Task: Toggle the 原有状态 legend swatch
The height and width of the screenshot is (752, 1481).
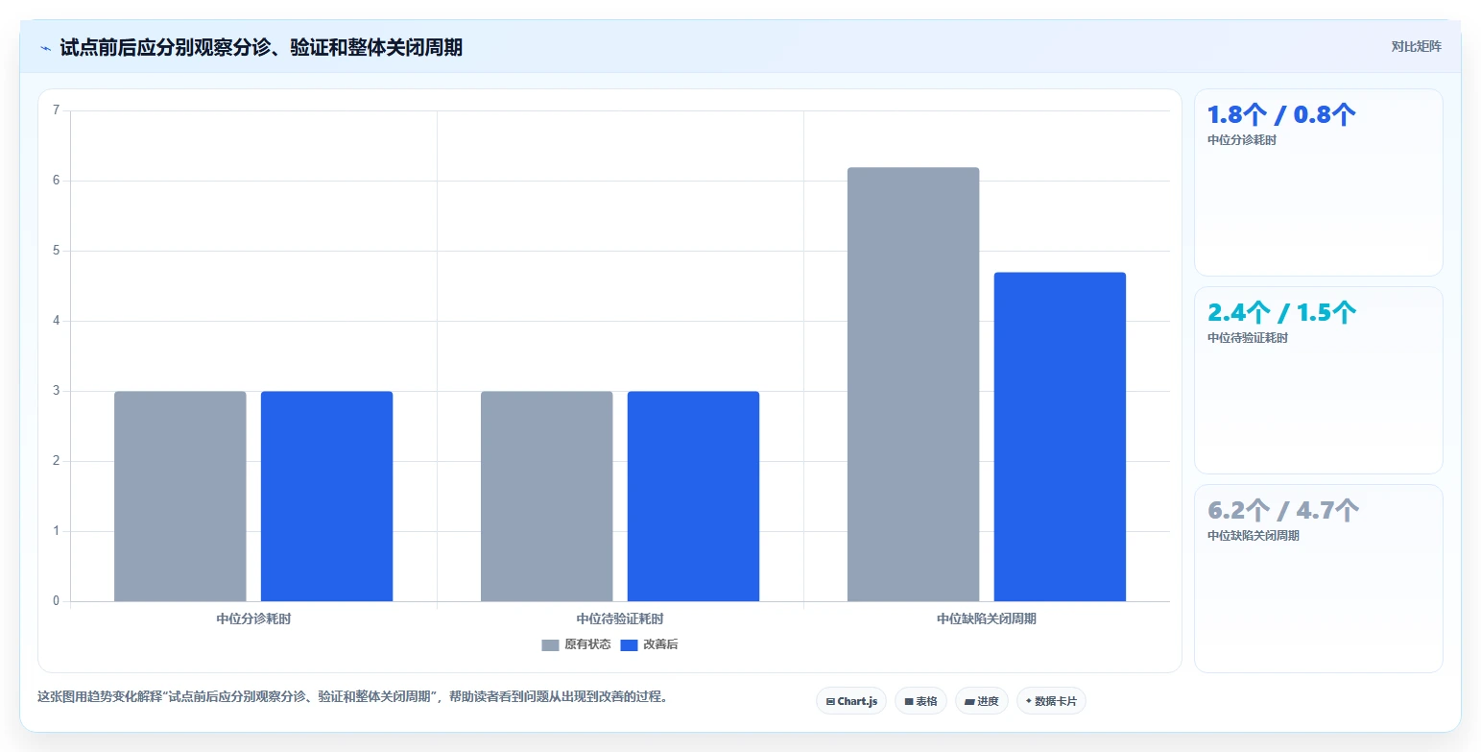Action: pyautogui.click(x=550, y=645)
